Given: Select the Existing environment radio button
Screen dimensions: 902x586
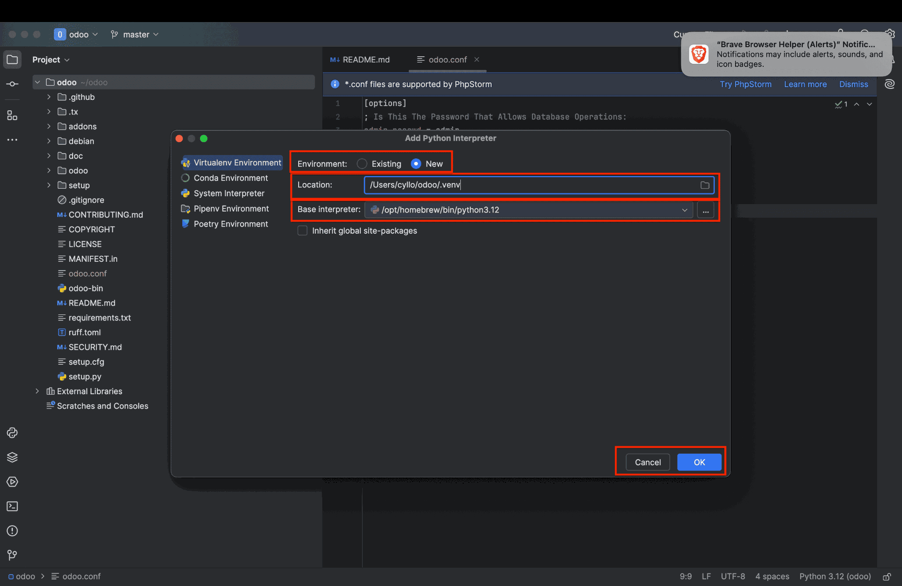Looking at the screenshot, I should [x=362, y=164].
